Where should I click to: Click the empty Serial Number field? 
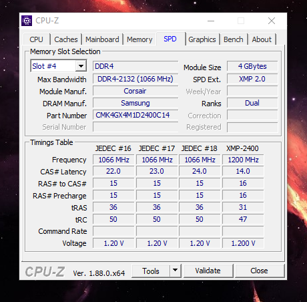[x=135, y=127]
